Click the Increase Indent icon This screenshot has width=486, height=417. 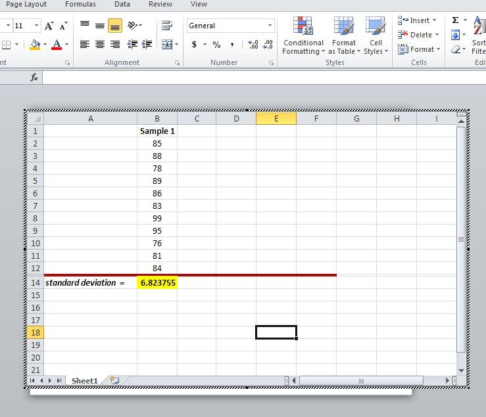pyautogui.click(x=147, y=45)
